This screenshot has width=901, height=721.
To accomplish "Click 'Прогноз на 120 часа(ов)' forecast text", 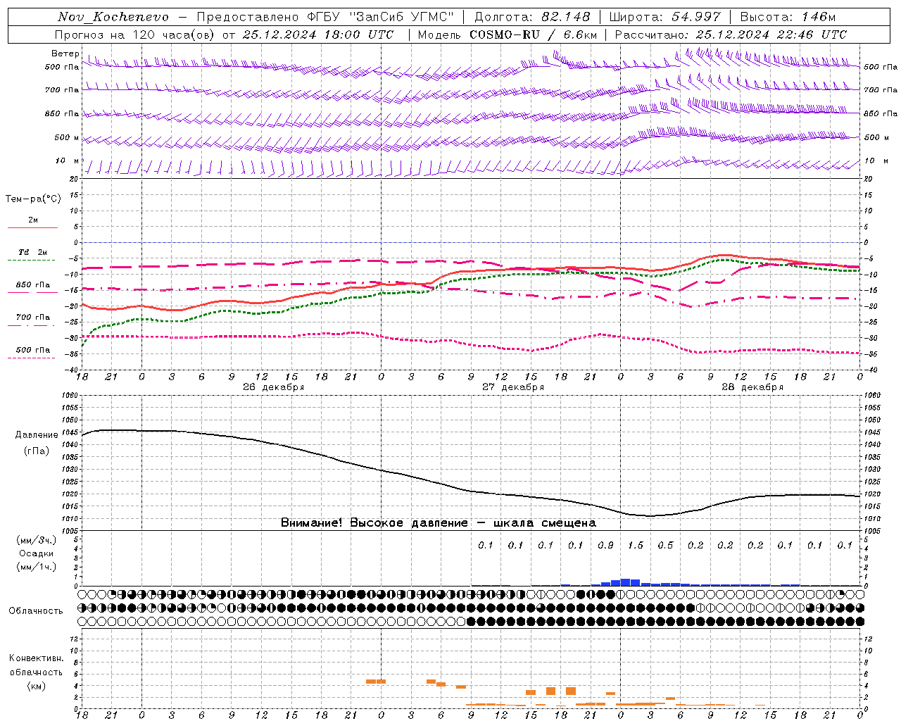I will point(134,35).
